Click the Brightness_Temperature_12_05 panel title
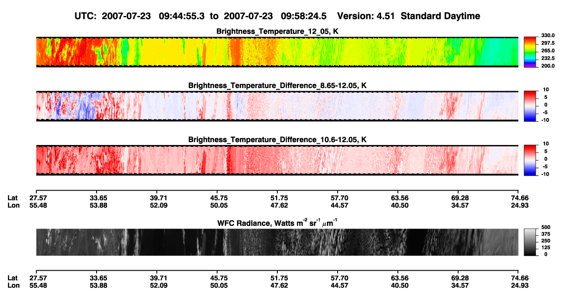 pos(277,31)
